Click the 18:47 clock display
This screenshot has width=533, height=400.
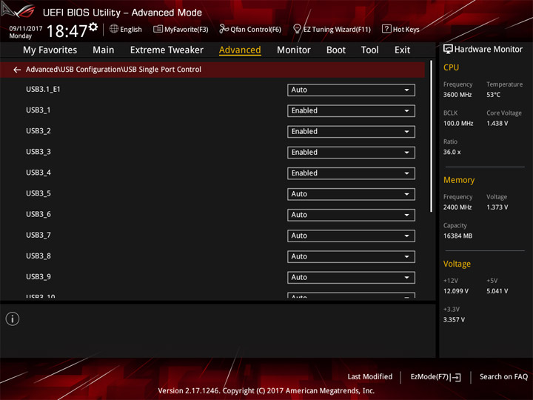[x=67, y=31]
